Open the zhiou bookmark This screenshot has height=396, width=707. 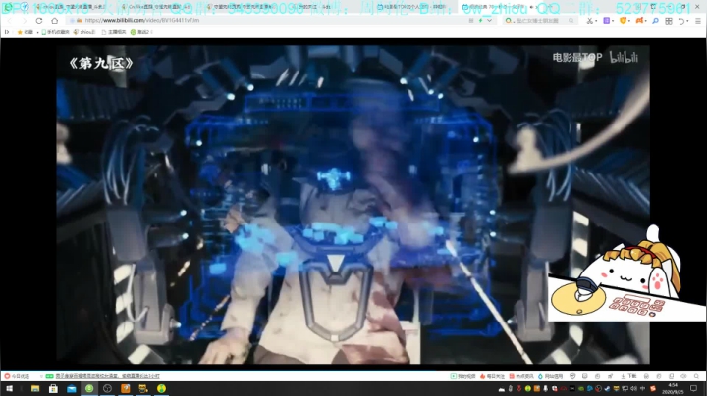[x=84, y=32]
